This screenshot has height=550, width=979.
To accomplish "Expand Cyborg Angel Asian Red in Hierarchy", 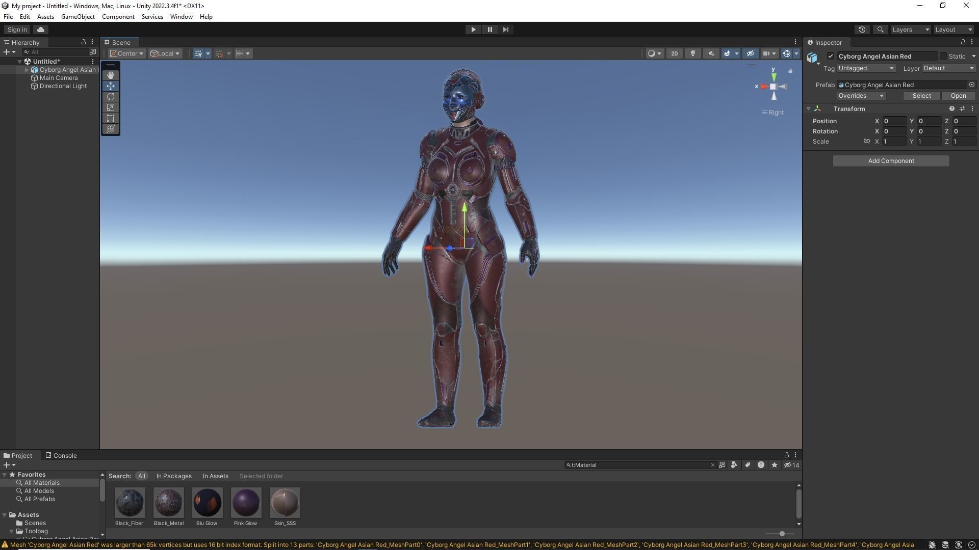I will pyautogui.click(x=27, y=70).
